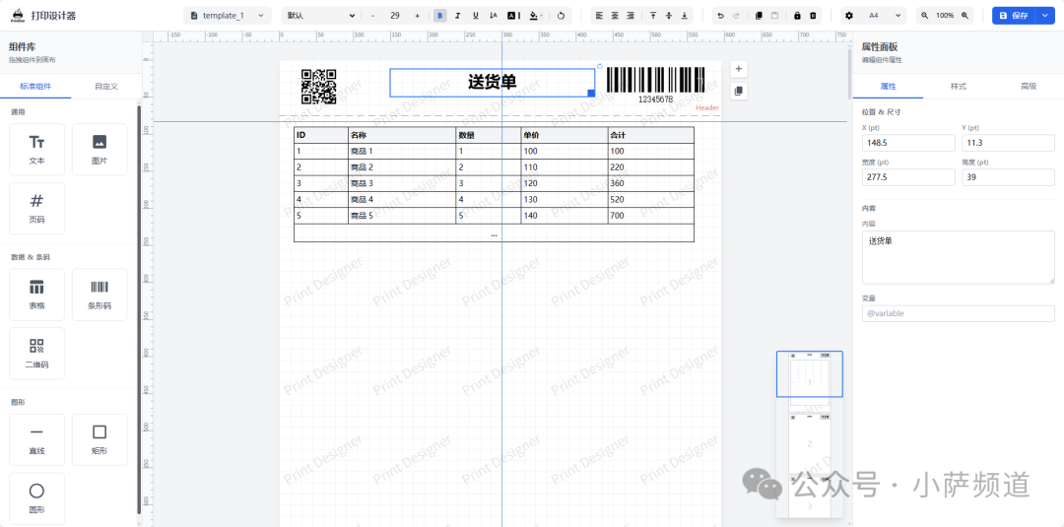The image size is (1064, 527).
Task: Select the 条形码 barcode component
Action: [100, 295]
